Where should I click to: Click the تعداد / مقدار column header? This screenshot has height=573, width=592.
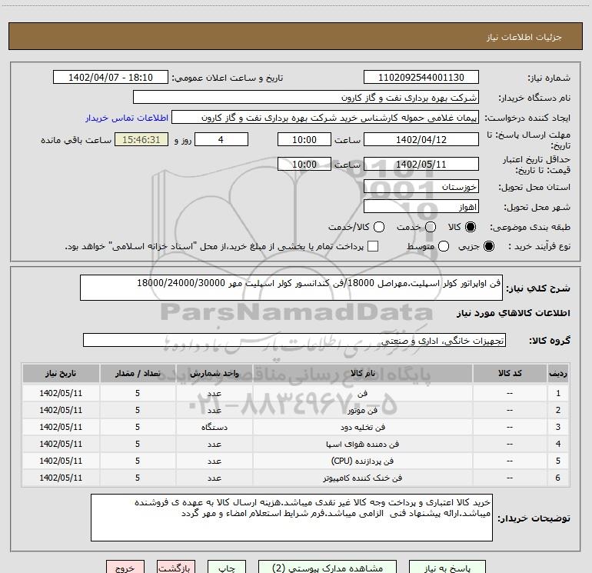pos(138,373)
